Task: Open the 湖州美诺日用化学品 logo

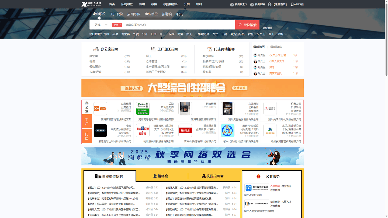Action: click(270, 108)
